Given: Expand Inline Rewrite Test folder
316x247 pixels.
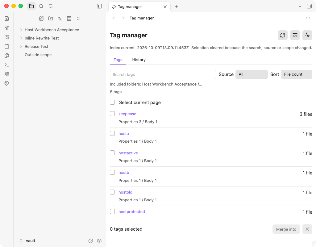Looking at the screenshot, I should click(21, 38).
